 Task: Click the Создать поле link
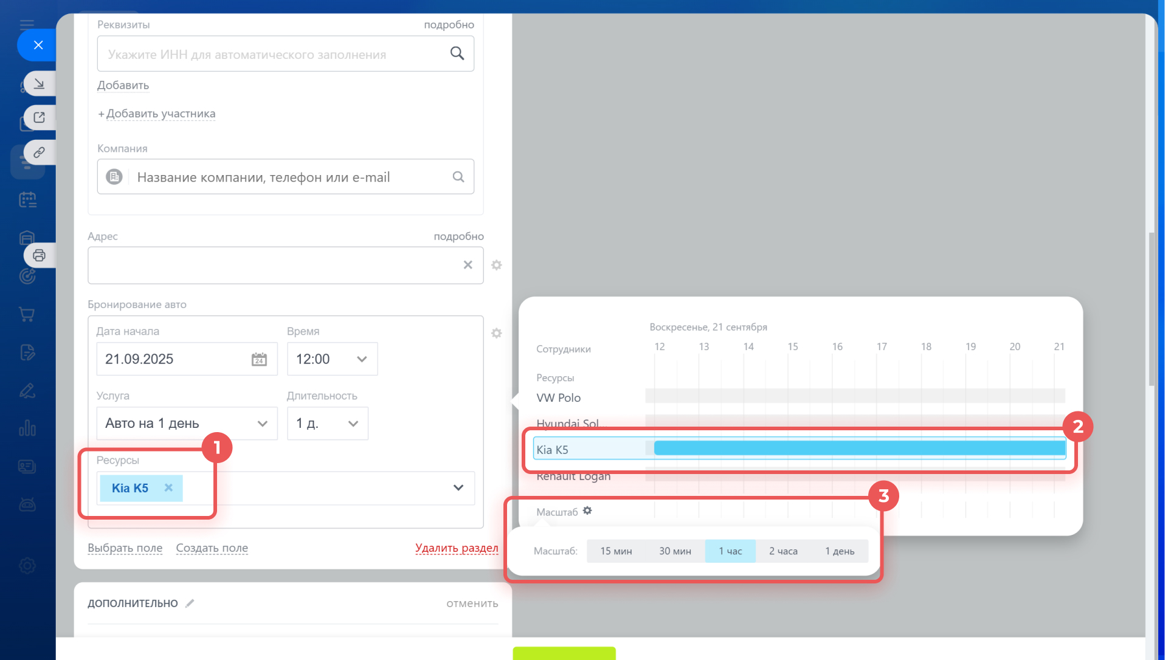[x=212, y=548]
